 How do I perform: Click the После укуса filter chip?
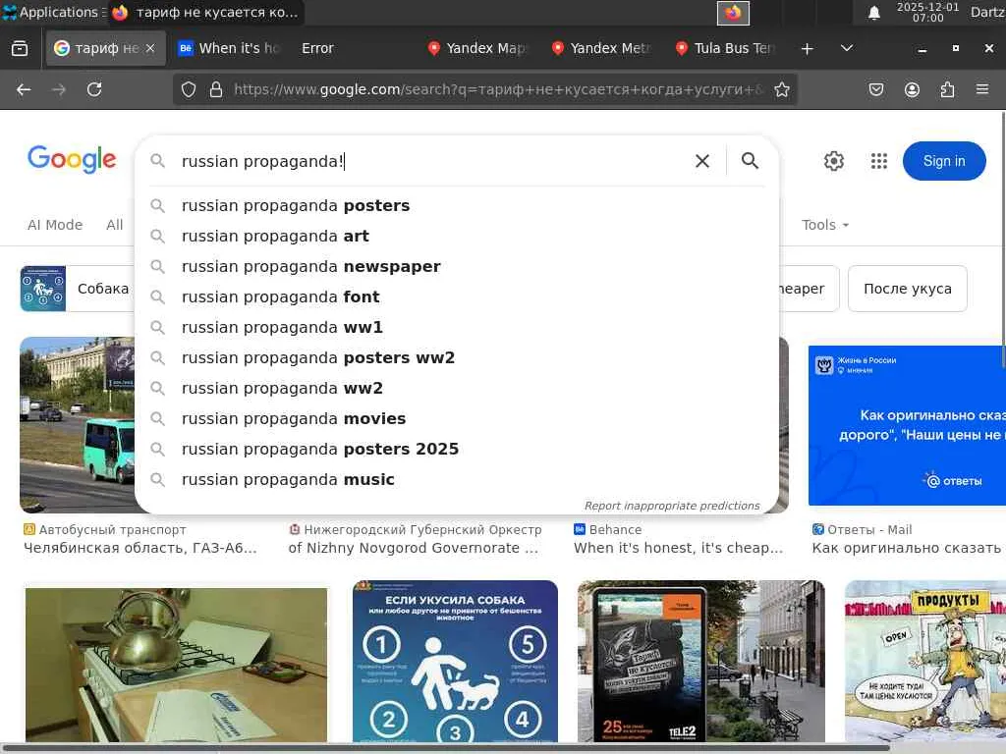click(x=907, y=289)
